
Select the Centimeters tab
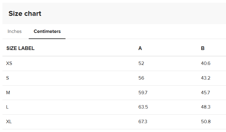coord(47,31)
